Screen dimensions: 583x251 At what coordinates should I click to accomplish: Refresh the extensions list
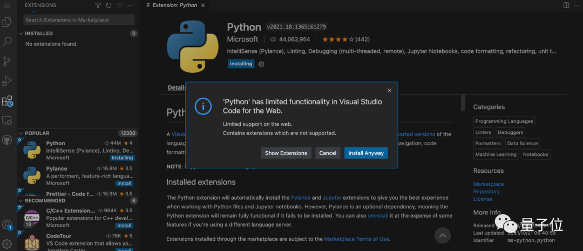(109, 5)
